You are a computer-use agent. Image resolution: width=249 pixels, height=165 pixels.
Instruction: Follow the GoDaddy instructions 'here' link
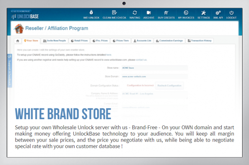[x=109, y=55]
